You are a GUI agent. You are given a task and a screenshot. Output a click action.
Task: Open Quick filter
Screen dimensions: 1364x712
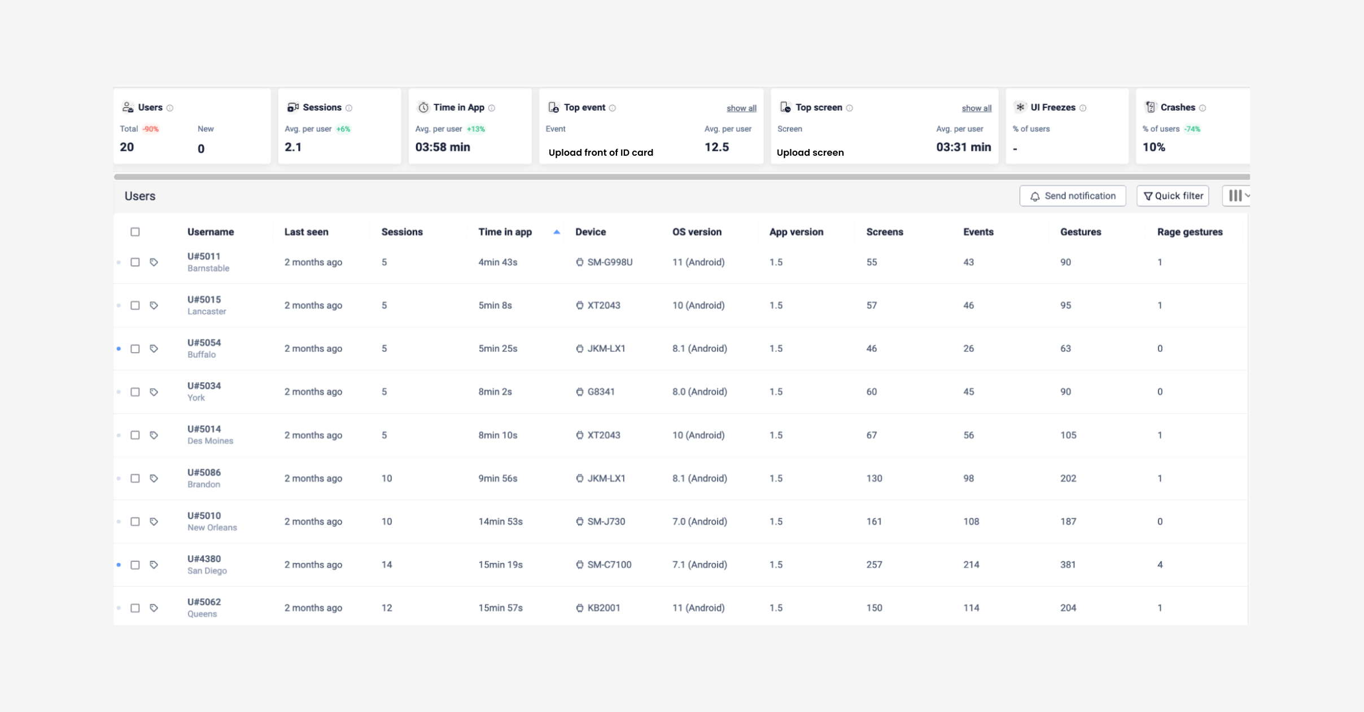coord(1172,195)
